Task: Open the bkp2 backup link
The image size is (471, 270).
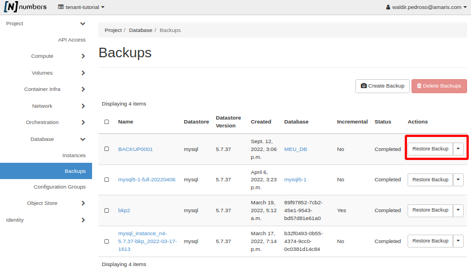Action: pos(124,210)
